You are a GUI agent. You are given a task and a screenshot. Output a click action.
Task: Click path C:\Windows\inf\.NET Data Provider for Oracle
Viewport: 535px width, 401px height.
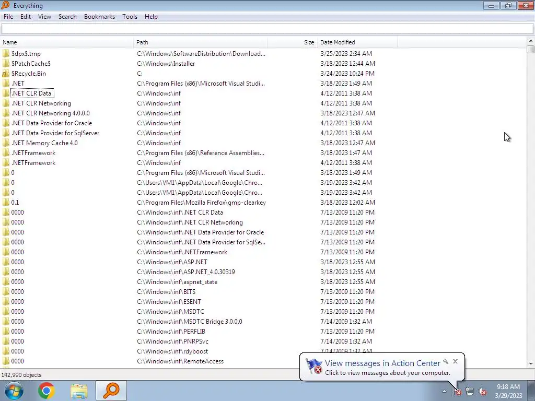[x=200, y=232]
